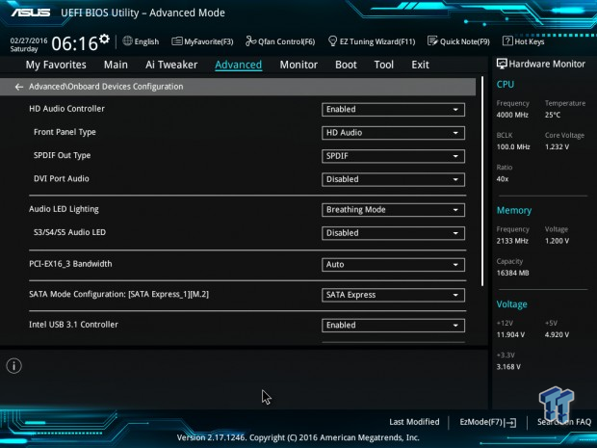Screen dimensions: 597x448
Task: Select the SPDIF Out Type label
Action: (x=62, y=155)
